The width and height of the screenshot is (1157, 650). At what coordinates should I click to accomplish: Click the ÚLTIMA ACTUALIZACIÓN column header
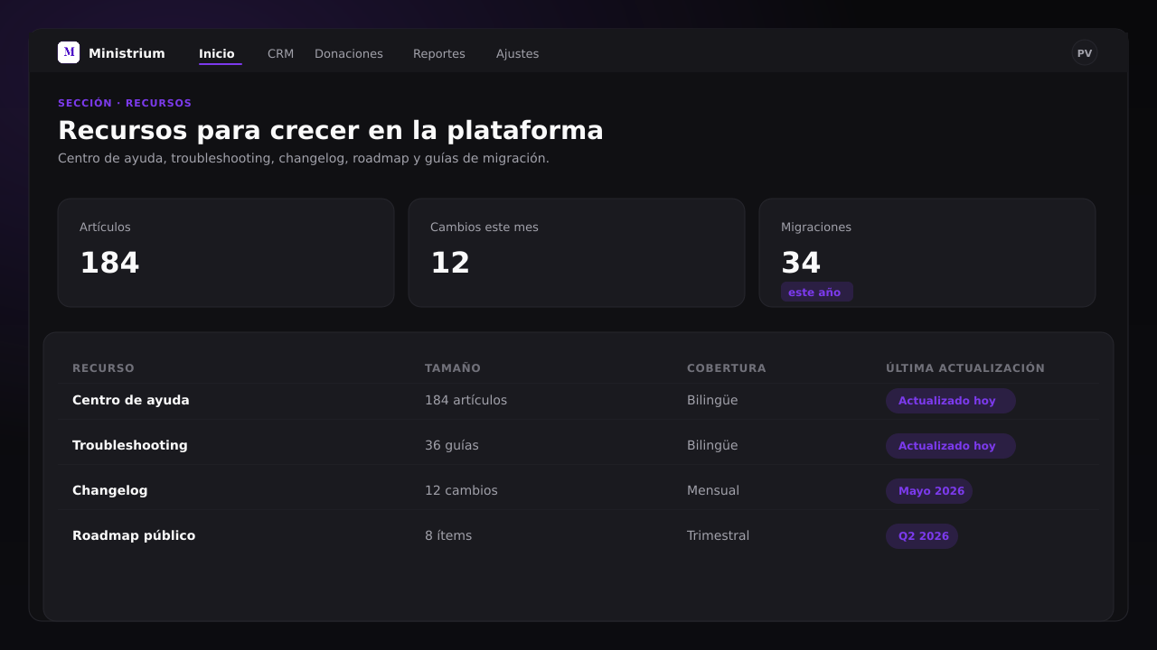point(965,368)
